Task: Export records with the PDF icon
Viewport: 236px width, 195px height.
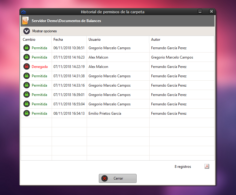Action: pos(207,166)
